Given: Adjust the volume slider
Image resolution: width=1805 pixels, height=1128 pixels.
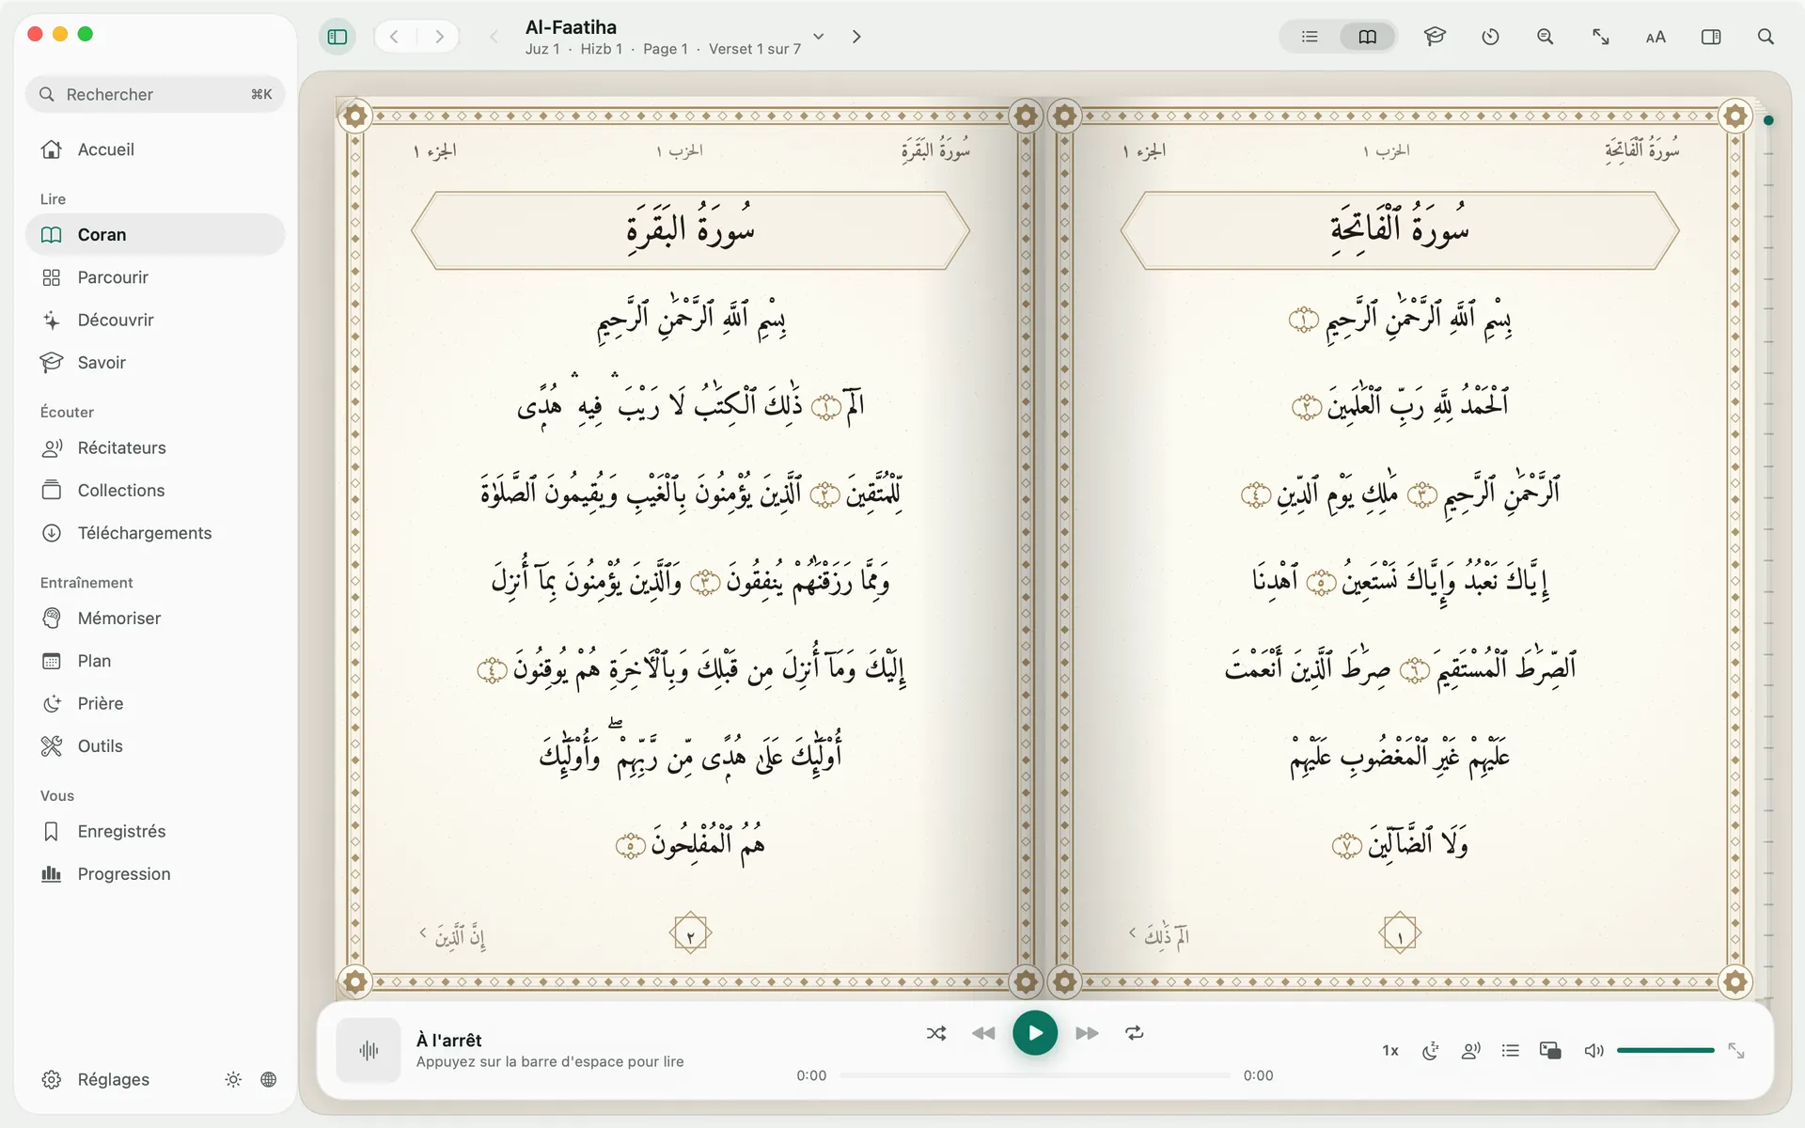Looking at the screenshot, I should tap(1665, 1050).
